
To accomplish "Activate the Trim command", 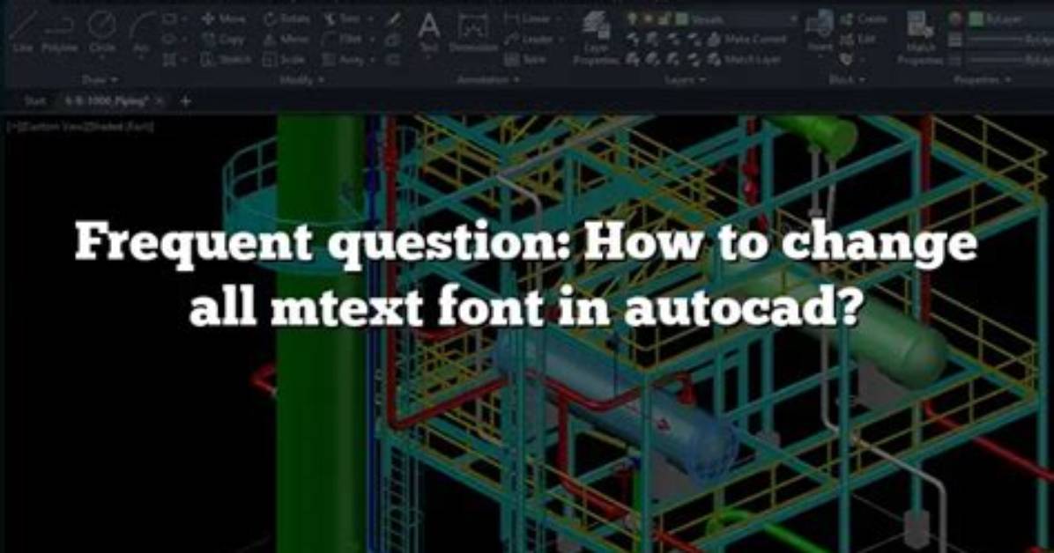I will 341,19.
